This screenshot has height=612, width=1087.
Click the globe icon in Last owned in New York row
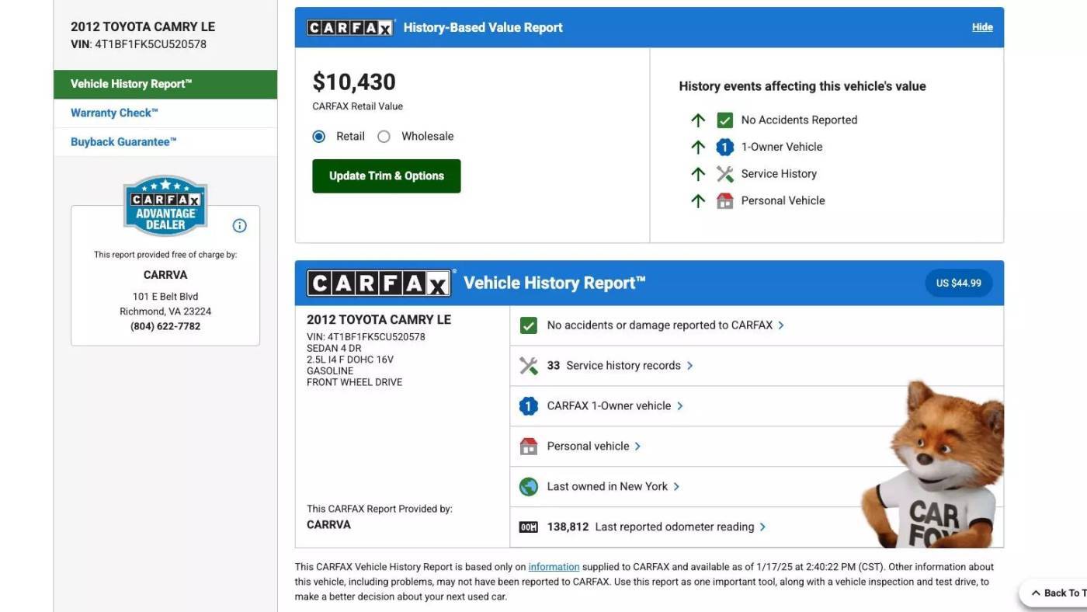(529, 487)
